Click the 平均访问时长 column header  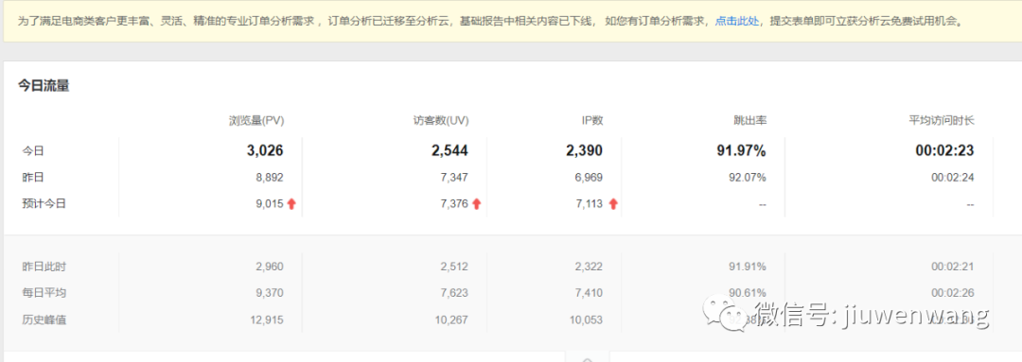tap(942, 120)
